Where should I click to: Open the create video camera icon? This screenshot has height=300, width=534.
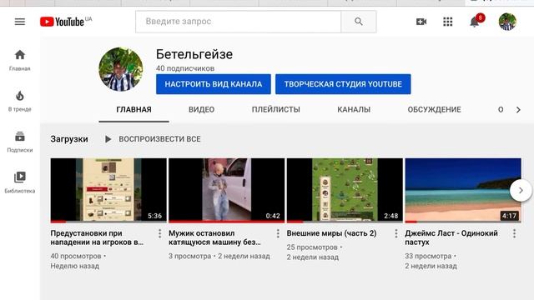[421, 22]
